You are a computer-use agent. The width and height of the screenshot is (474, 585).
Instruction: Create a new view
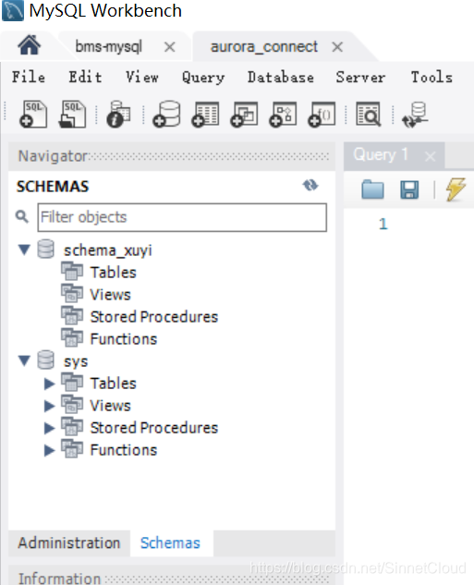point(244,115)
